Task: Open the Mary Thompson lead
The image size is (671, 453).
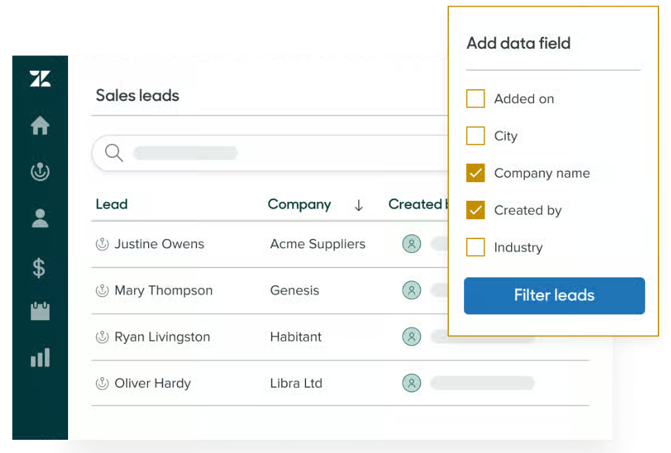Action: pos(163,291)
